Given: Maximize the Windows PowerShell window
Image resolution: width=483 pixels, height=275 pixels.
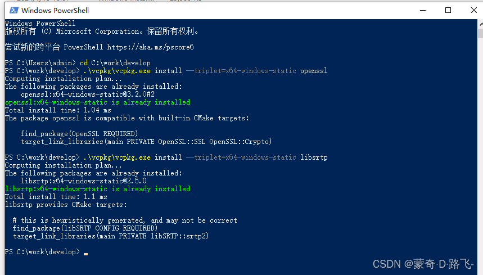Looking at the screenshot, I should 448,10.
